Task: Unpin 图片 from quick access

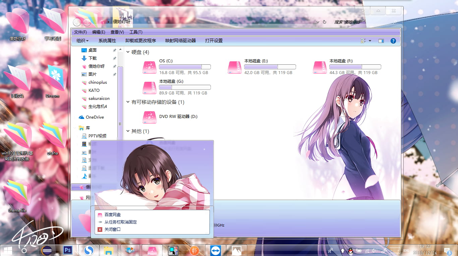Action: pos(114,74)
